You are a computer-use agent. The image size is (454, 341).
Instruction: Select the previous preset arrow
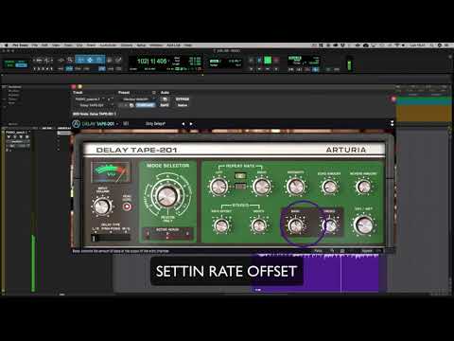(x=183, y=124)
